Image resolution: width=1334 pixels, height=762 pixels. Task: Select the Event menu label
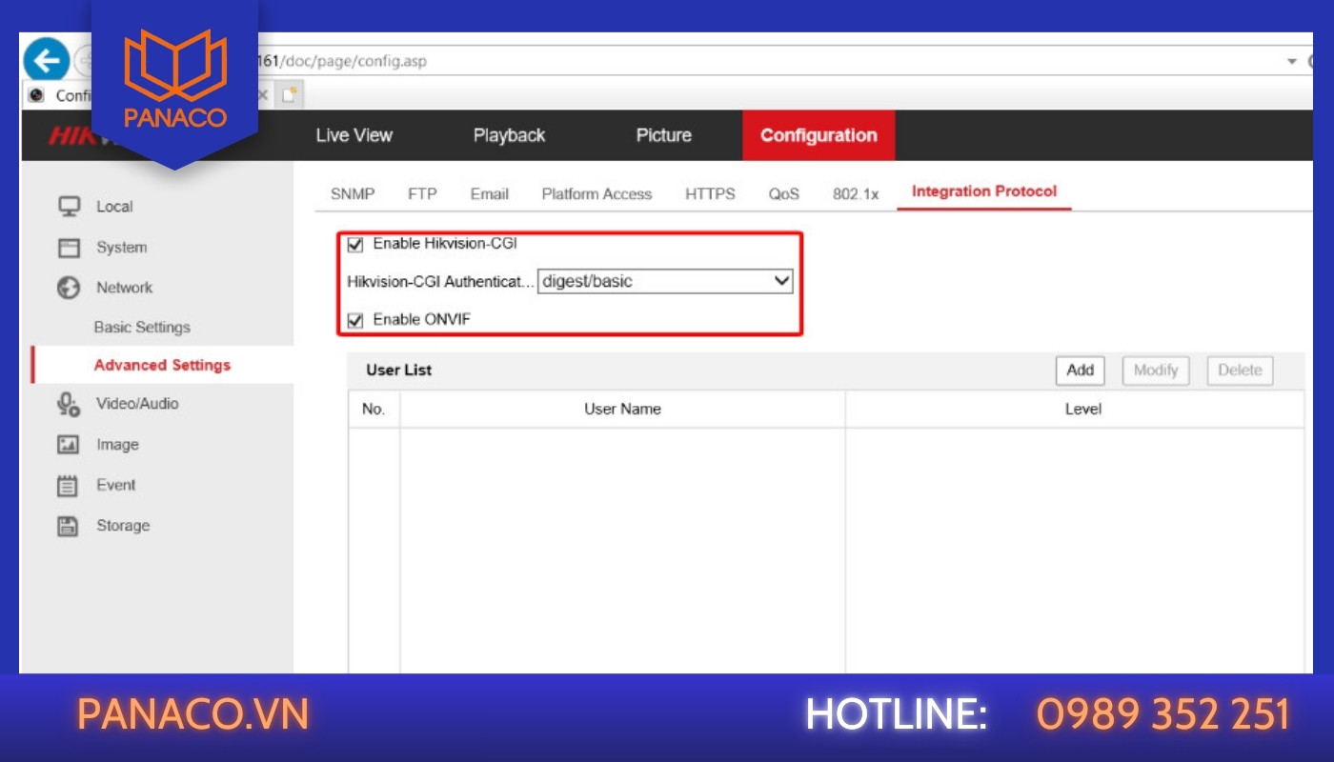tap(115, 485)
